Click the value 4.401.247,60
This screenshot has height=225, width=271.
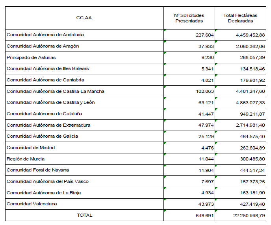(250, 91)
